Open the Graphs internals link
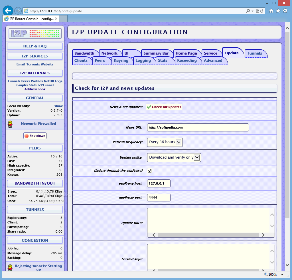The image size is (292, 280). 22,85
